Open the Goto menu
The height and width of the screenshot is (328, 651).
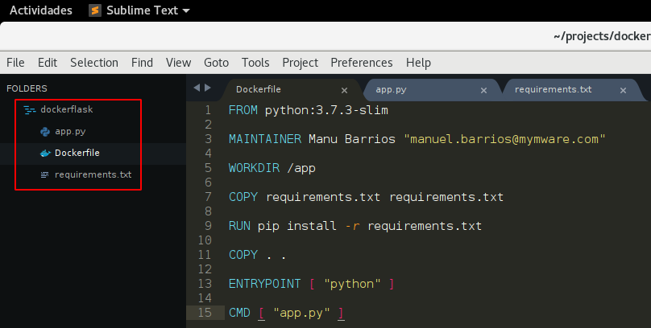tap(216, 62)
